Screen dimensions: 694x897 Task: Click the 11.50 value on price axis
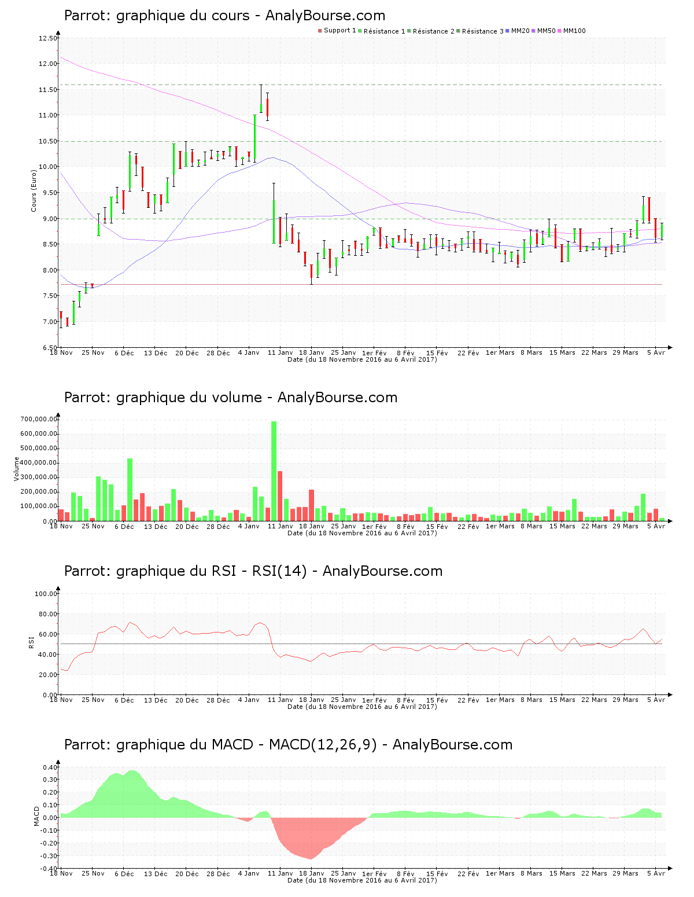[48, 90]
